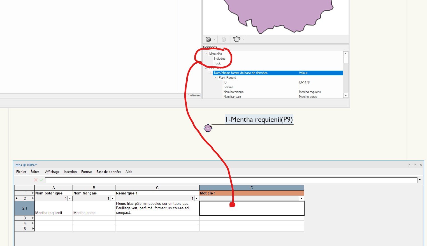Click the red X cancel entry icon
Image resolution: width=427 pixels, height=246 pixels.
[x=36, y=180]
